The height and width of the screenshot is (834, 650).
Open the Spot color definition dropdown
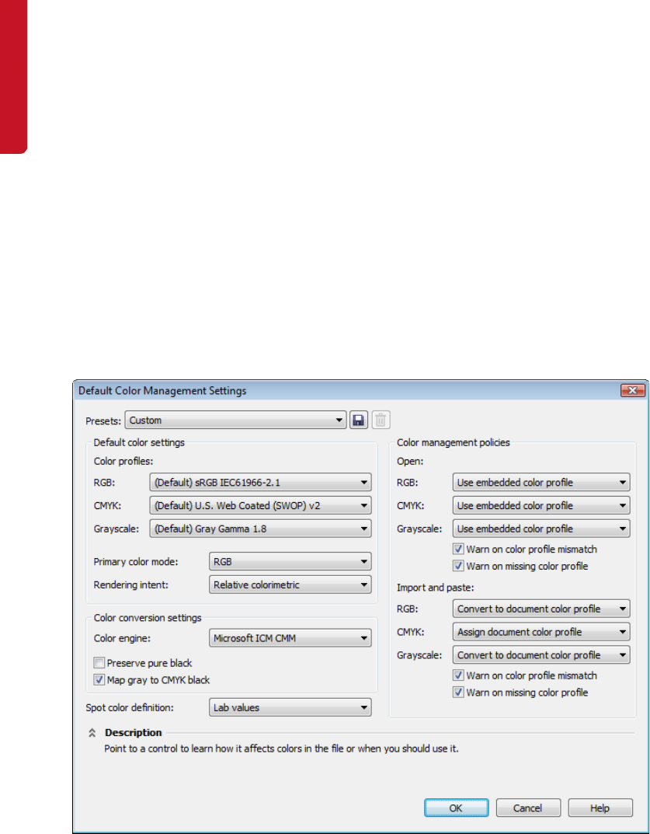[290, 708]
